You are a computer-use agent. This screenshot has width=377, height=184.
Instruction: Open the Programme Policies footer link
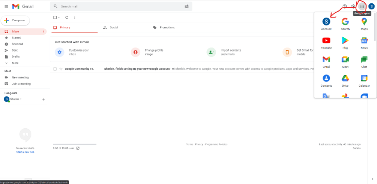pyautogui.click(x=216, y=144)
